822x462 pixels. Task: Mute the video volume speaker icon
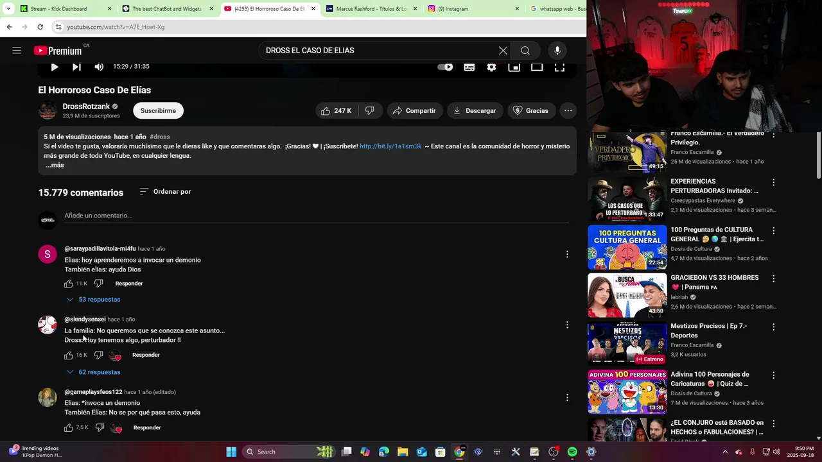click(x=99, y=67)
